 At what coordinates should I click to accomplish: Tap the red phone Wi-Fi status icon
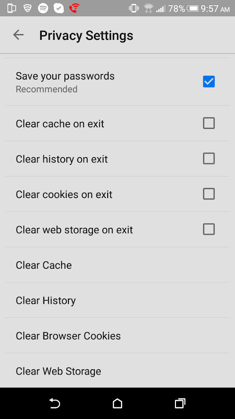pyautogui.click(x=74, y=8)
